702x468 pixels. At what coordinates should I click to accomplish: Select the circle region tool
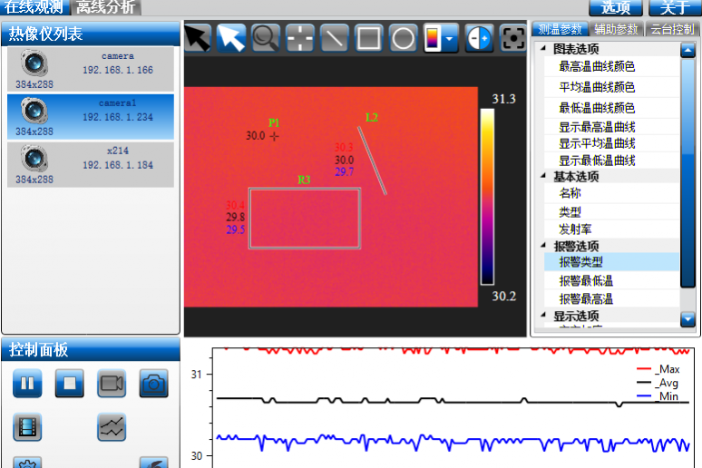[403, 38]
